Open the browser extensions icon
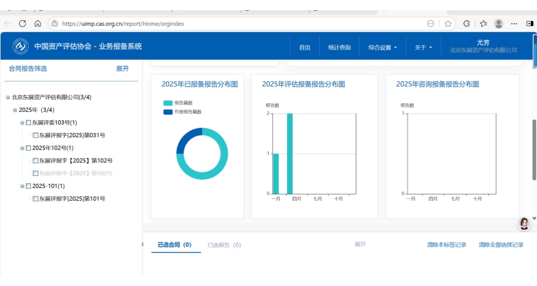The height and width of the screenshot is (286, 537). pos(466,24)
